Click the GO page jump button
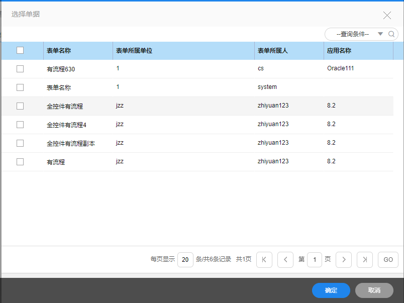 [x=388, y=260]
